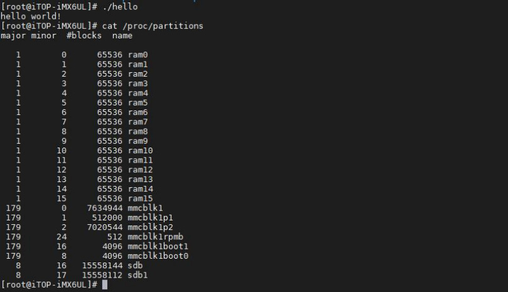Click the terminal cursor block at the prompt
Image resolution: width=508 pixels, height=292 pixels.
point(105,285)
